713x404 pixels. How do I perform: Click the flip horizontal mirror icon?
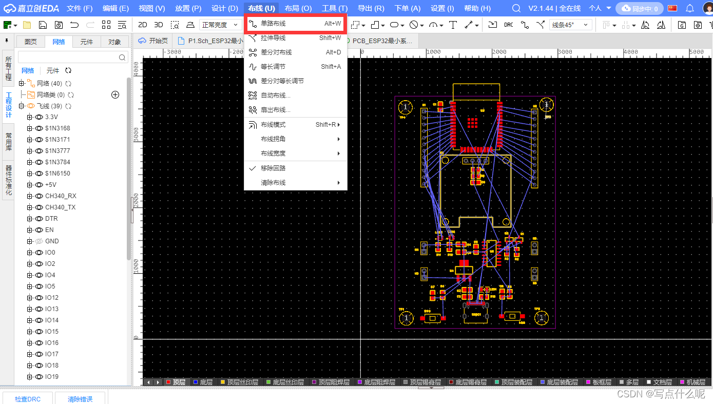pyautogui.click(x=662, y=25)
